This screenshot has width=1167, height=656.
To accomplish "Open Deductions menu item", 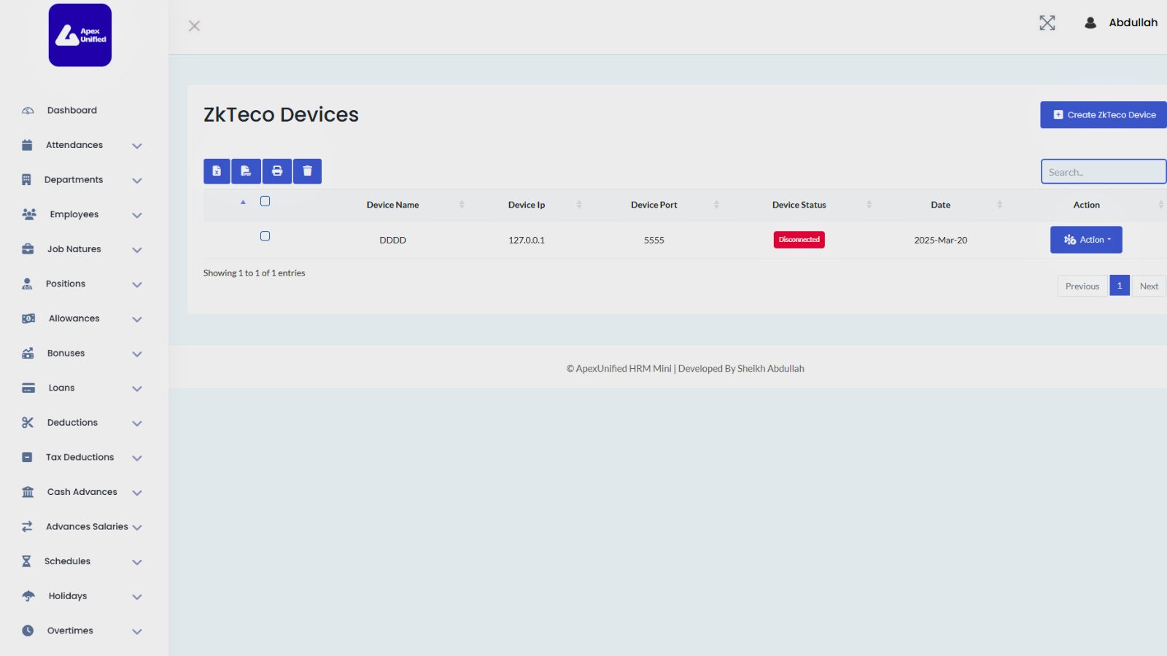I will [x=72, y=423].
